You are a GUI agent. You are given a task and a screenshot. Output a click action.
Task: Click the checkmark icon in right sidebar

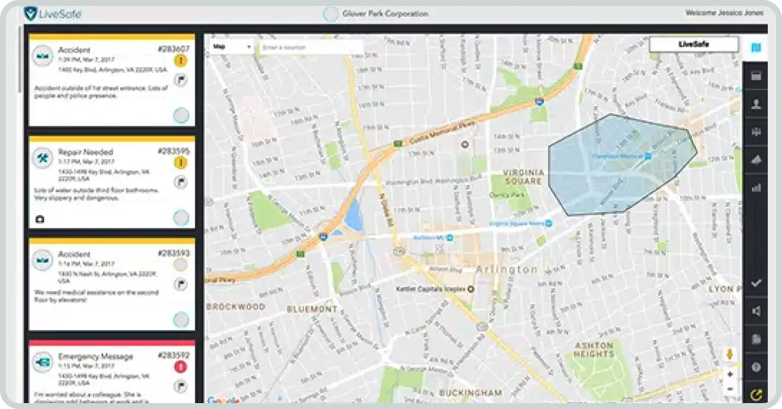point(755,283)
